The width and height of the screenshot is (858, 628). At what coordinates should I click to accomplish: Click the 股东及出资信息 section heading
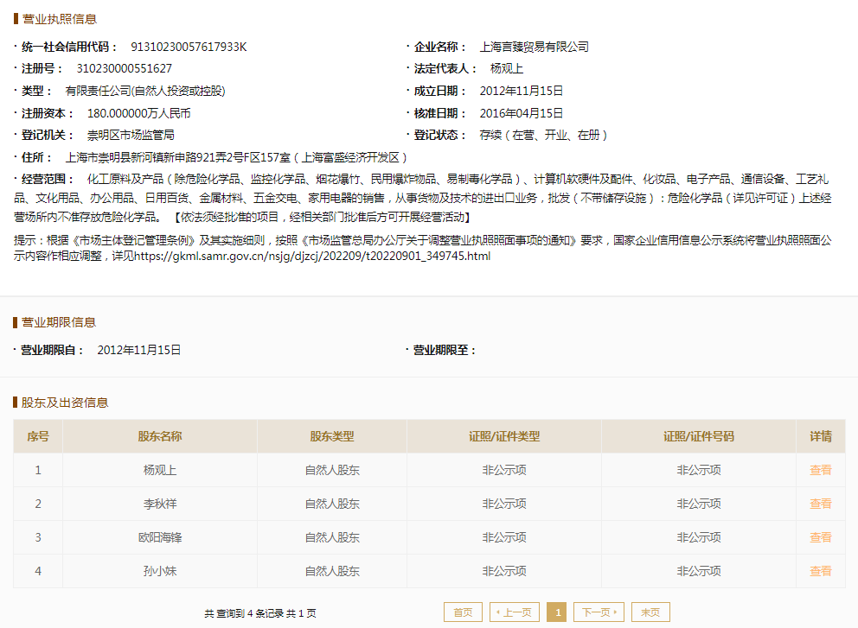(65, 403)
